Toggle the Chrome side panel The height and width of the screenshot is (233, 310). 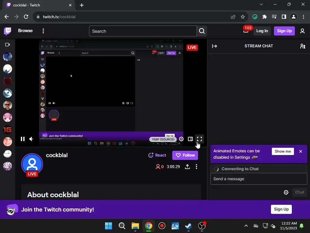point(284,17)
